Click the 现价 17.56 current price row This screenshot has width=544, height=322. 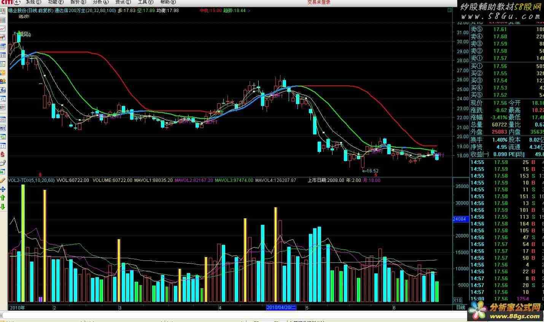pos(489,103)
